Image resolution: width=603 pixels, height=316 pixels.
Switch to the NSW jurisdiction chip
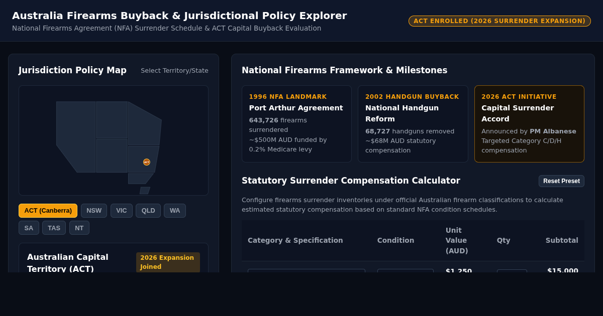[94, 211]
